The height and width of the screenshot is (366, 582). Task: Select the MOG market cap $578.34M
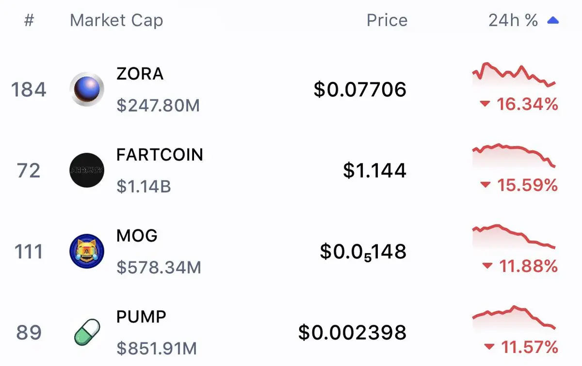159,268
